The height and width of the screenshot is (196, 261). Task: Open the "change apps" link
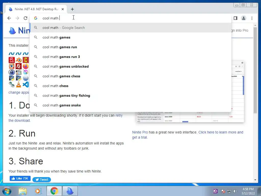coord(19,92)
